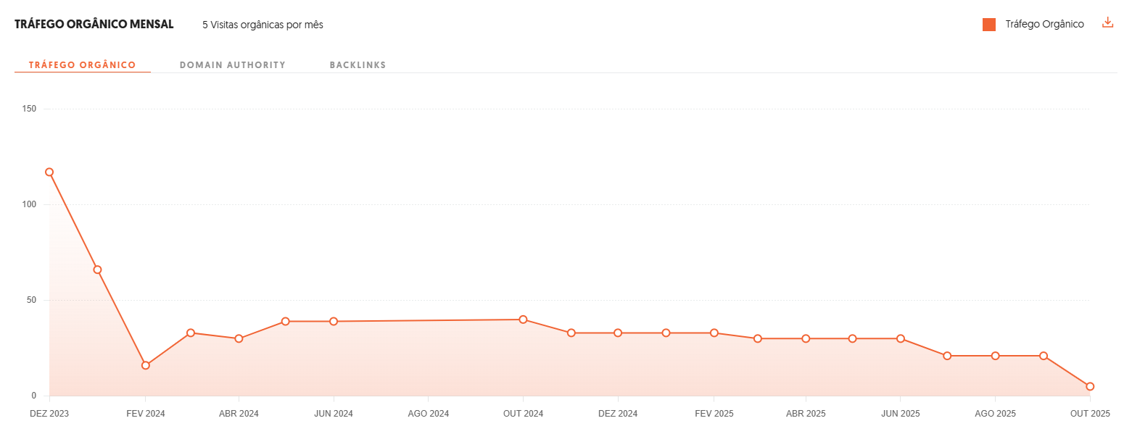1132x434 pixels.
Task: Select the FEV 2025 data point
Action: [x=714, y=333]
